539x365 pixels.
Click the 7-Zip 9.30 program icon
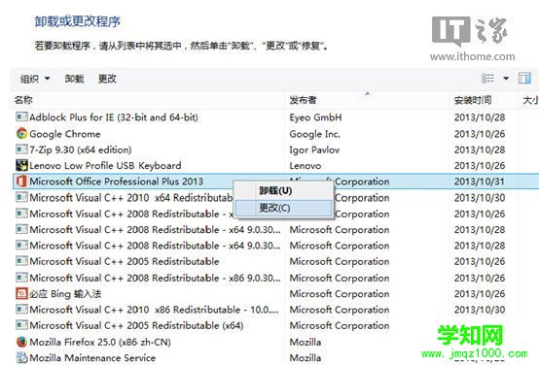(x=21, y=149)
